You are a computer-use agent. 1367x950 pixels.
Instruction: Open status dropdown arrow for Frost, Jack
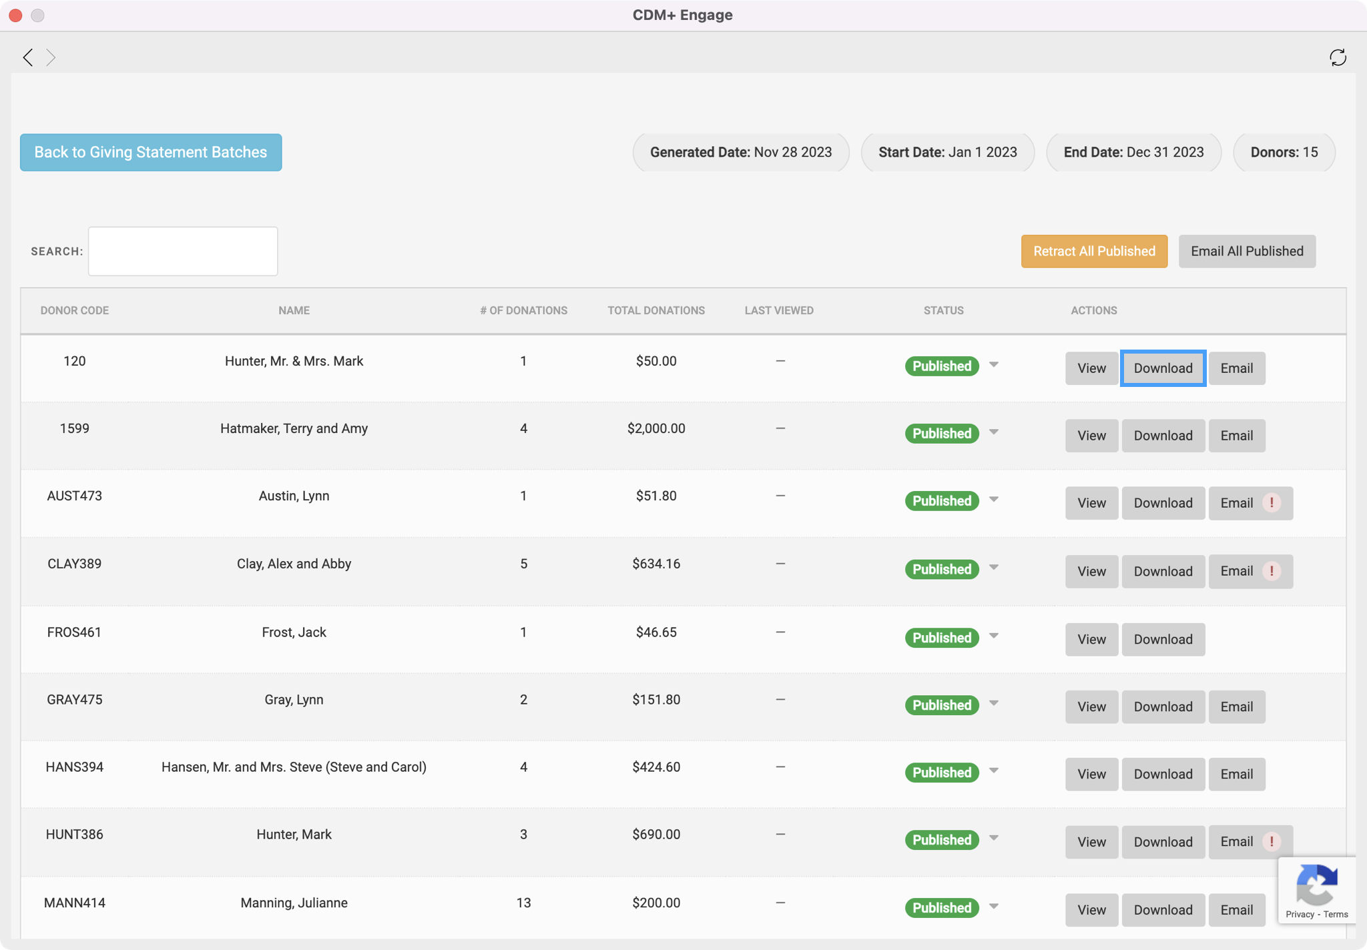tap(994, 636)
